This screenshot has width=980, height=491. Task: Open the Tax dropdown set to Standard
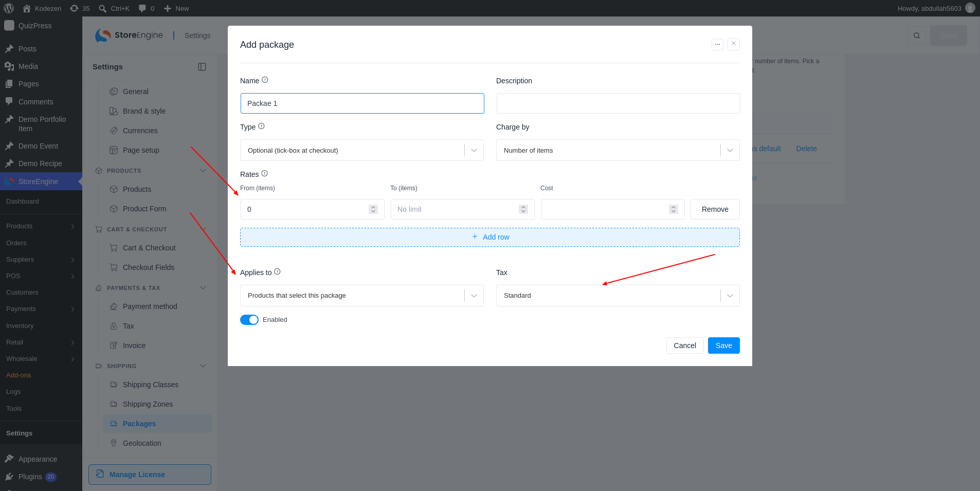[x=618, y=296]
